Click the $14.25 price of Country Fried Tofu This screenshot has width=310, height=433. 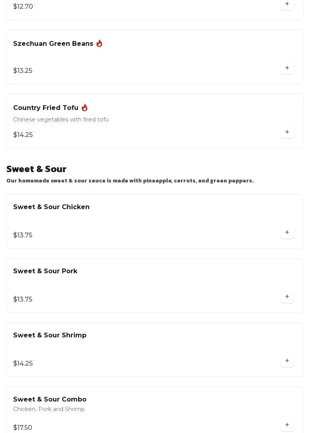23,135
